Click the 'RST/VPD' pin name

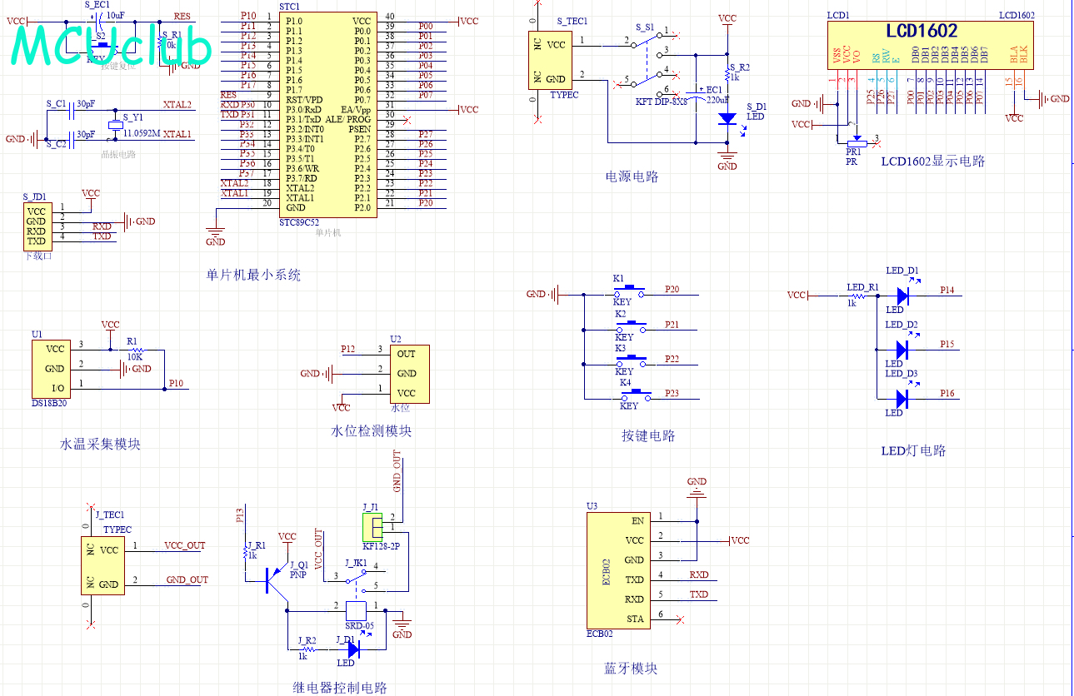[x=303, y=99]
